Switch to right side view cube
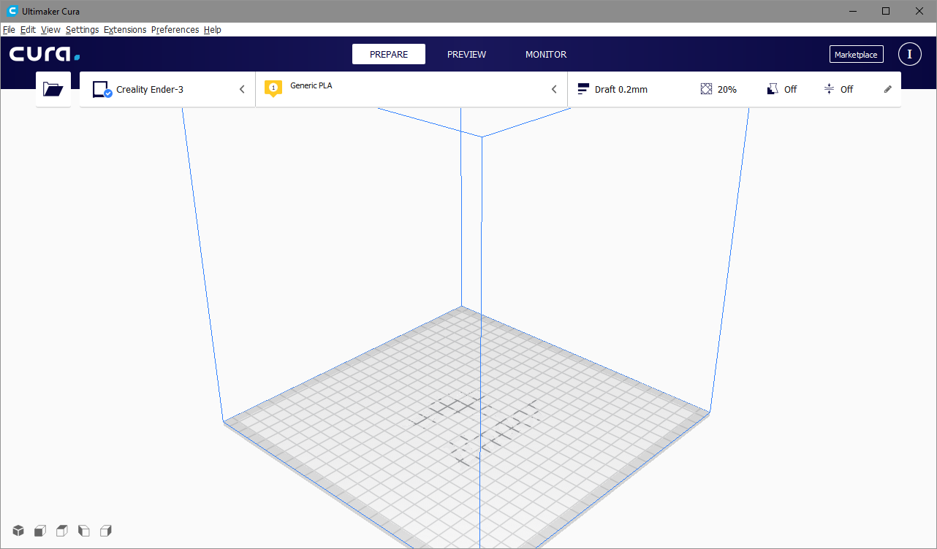This screenshot has width=937, height=549. [x=106, y=531]
